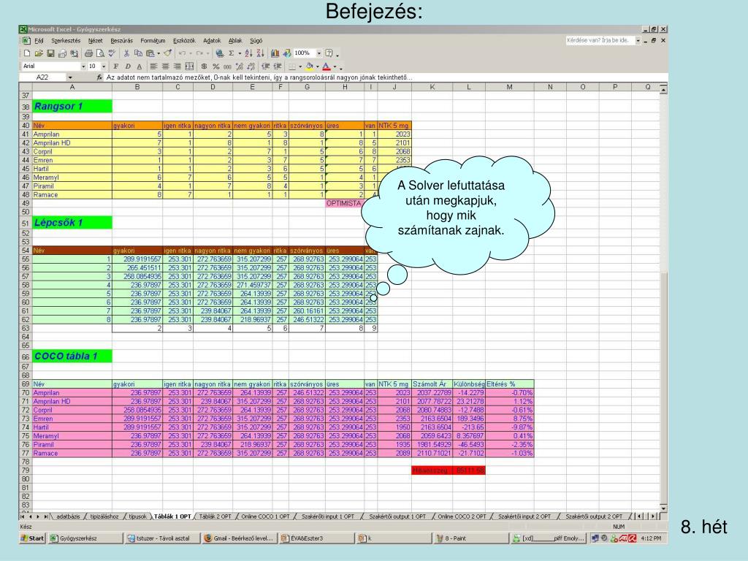Open the Beszúrás menu
748x561 pixels.
122,41
